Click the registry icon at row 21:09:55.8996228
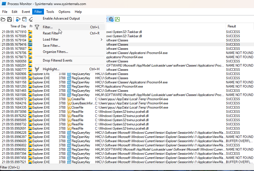 (69, 133)
